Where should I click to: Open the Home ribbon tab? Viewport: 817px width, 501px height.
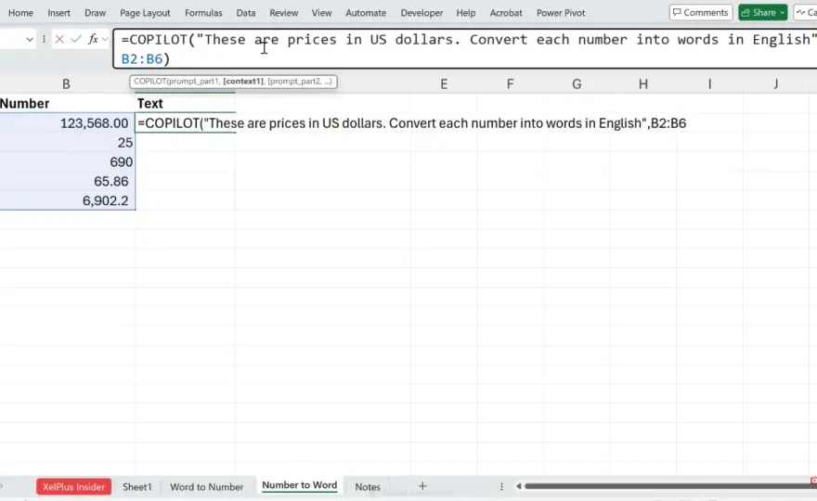20,12
